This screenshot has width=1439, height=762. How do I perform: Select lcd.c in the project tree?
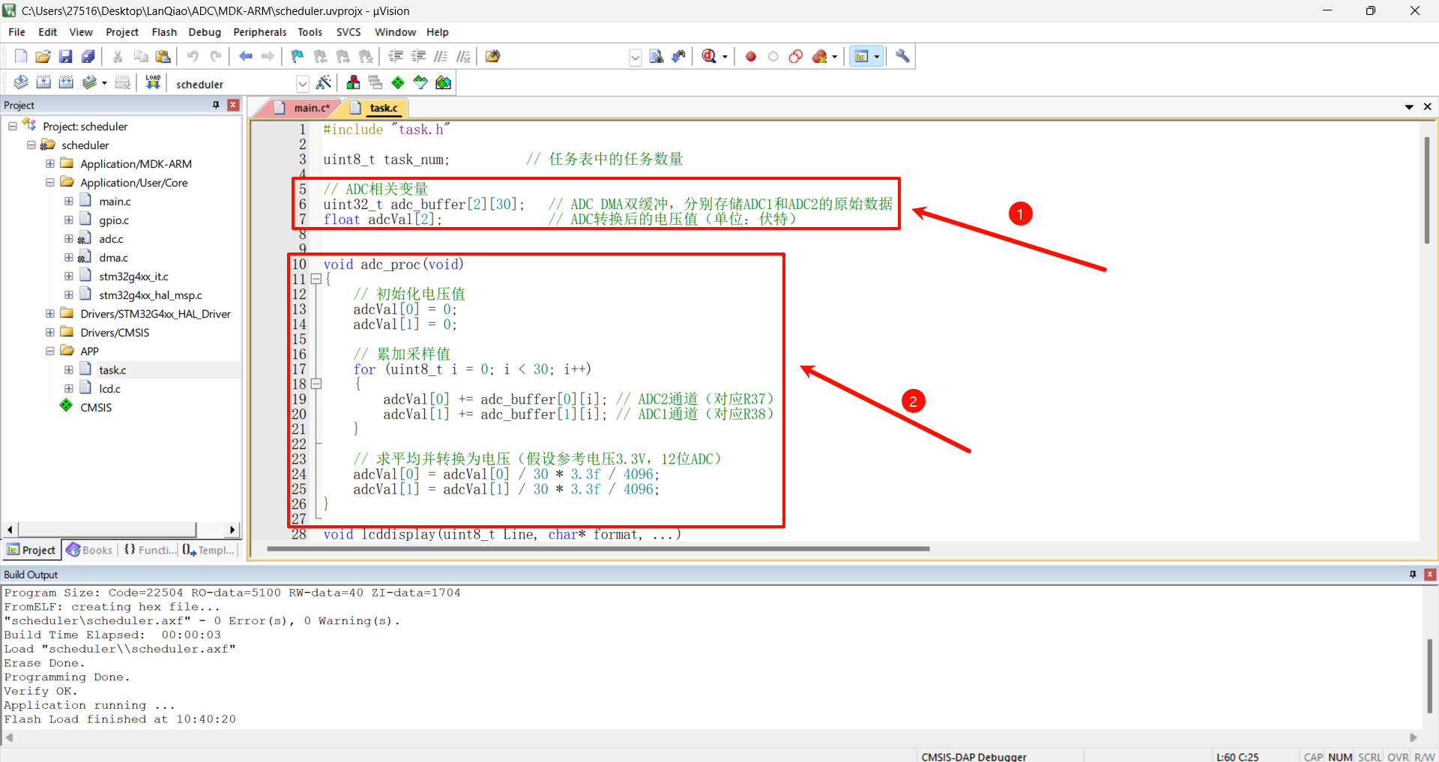tap(109, 388)
